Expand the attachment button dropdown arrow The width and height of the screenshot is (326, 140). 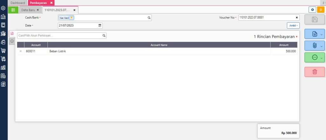322,46
